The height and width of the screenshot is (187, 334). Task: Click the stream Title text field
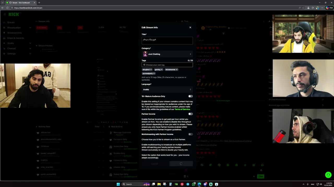tap(167, 41)
